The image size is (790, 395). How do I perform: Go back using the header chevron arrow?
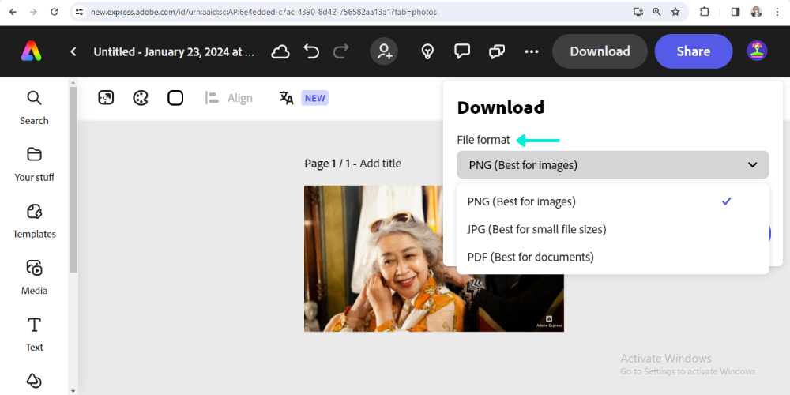73,51
